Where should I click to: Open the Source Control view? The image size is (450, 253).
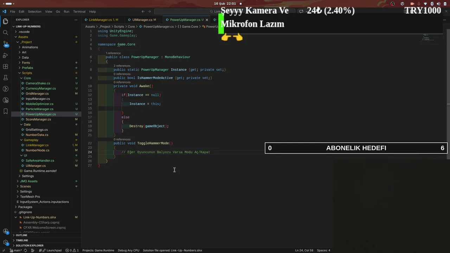tap(5, 44)
